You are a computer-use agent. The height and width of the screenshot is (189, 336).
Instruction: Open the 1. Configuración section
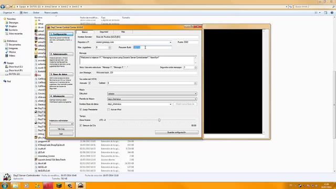(61, 34)
